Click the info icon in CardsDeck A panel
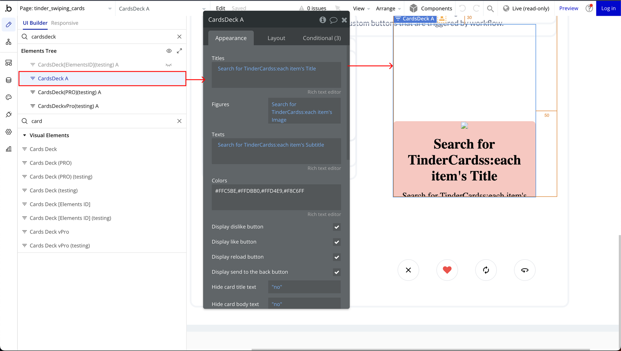Viewport: 621px width, 351px height. pyautogui.click(x=323, y=20)
